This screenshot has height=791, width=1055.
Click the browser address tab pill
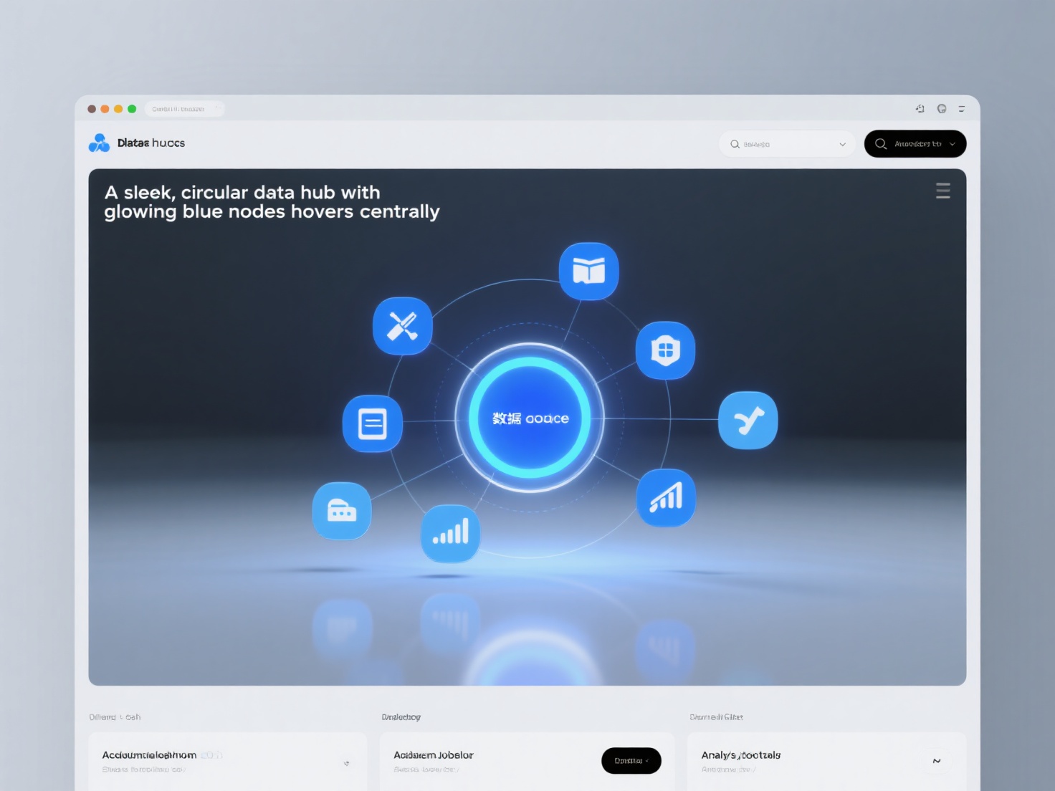(184, 109)
